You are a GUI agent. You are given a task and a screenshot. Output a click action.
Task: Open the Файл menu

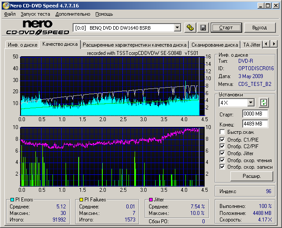click(x=10, y=14)
